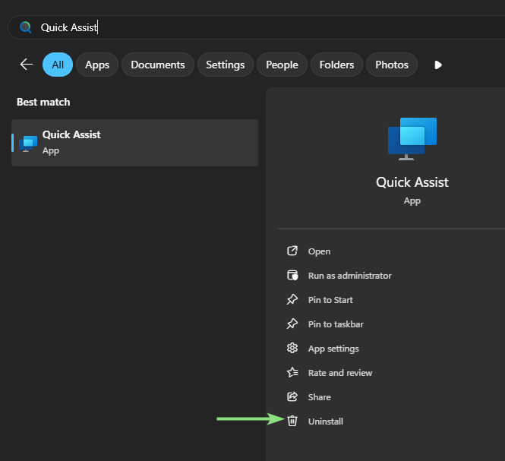Choose Share option
The width and height of the screenshot is (505, 461).
click(320, 397)
